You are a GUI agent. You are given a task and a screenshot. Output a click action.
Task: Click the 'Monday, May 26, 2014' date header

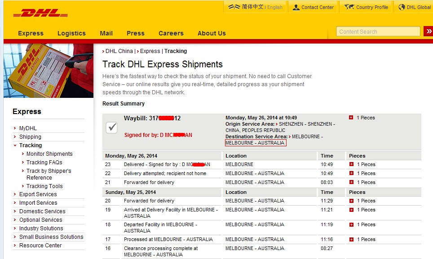coord(131,156)
